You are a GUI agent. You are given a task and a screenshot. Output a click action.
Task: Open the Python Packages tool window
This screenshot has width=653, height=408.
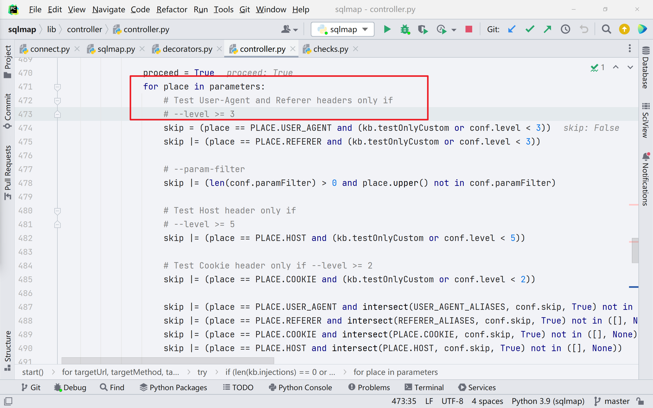(173, 388)
